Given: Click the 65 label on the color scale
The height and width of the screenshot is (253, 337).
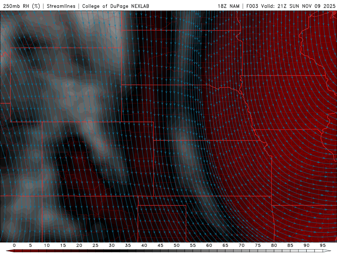Looking at the screenshot, I should (225, 245).
